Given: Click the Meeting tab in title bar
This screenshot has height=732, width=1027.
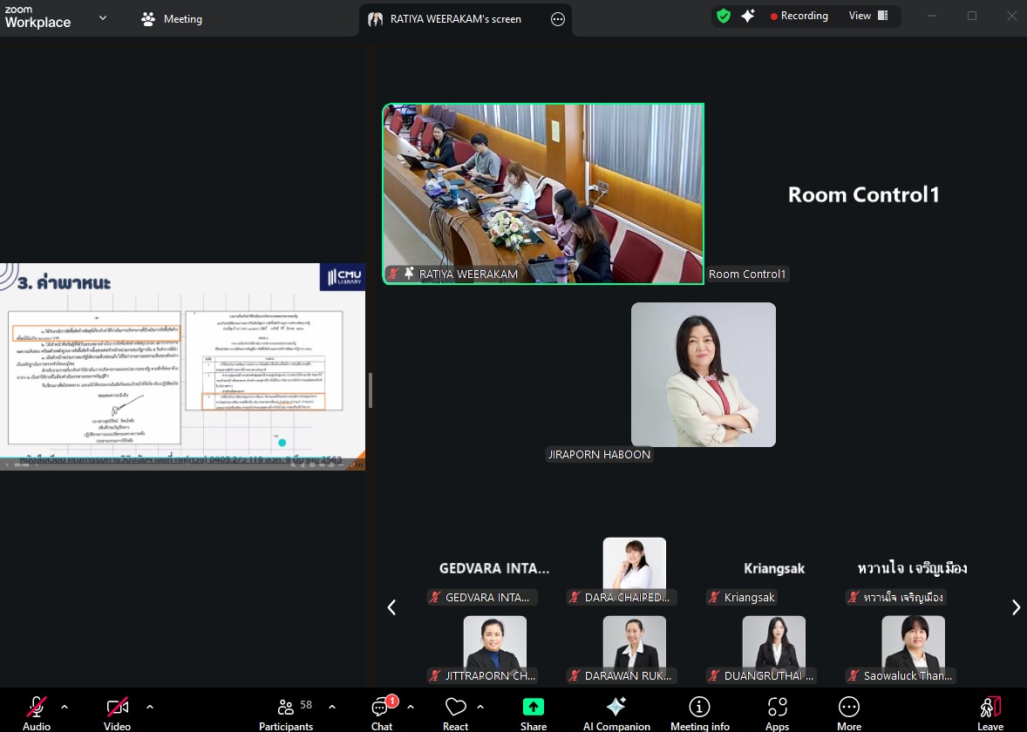Looking at the screenshot, I should [x=172, y=19].
